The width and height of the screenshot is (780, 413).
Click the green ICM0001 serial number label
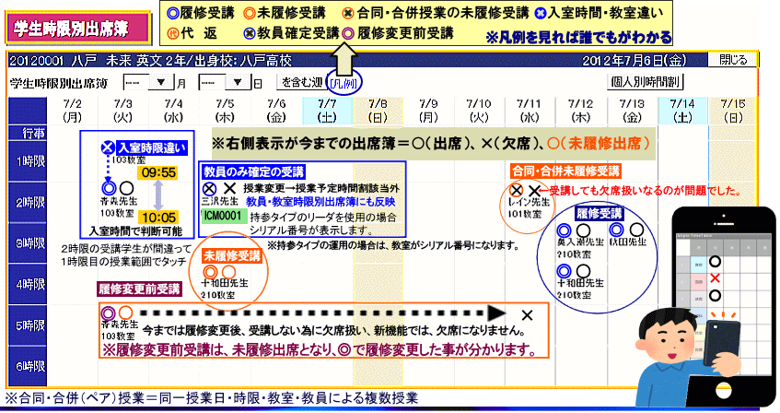coord(223,217)
